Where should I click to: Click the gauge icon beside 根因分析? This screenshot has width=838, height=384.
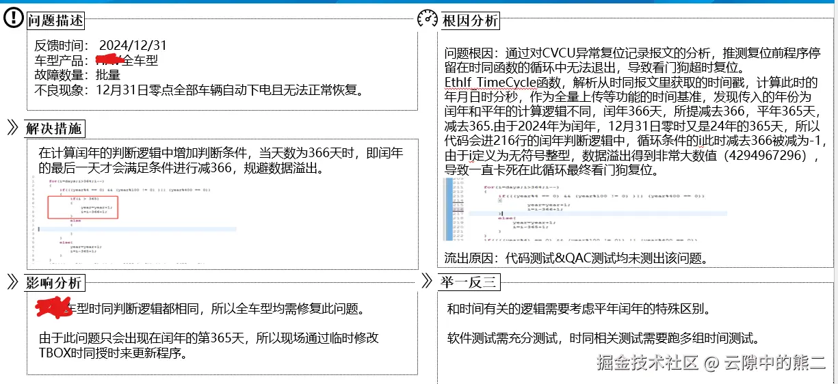428,18
